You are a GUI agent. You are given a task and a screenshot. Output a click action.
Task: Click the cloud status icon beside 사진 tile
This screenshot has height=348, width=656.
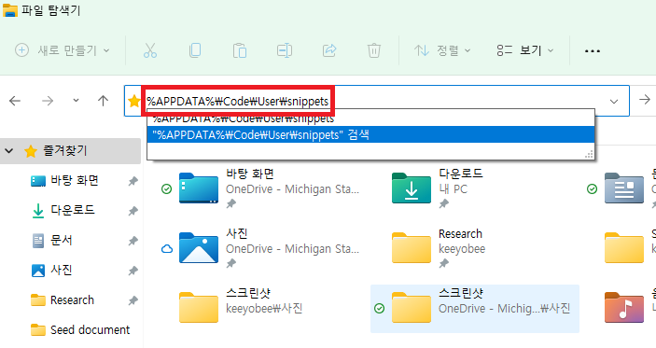click(x=167, y=249)
